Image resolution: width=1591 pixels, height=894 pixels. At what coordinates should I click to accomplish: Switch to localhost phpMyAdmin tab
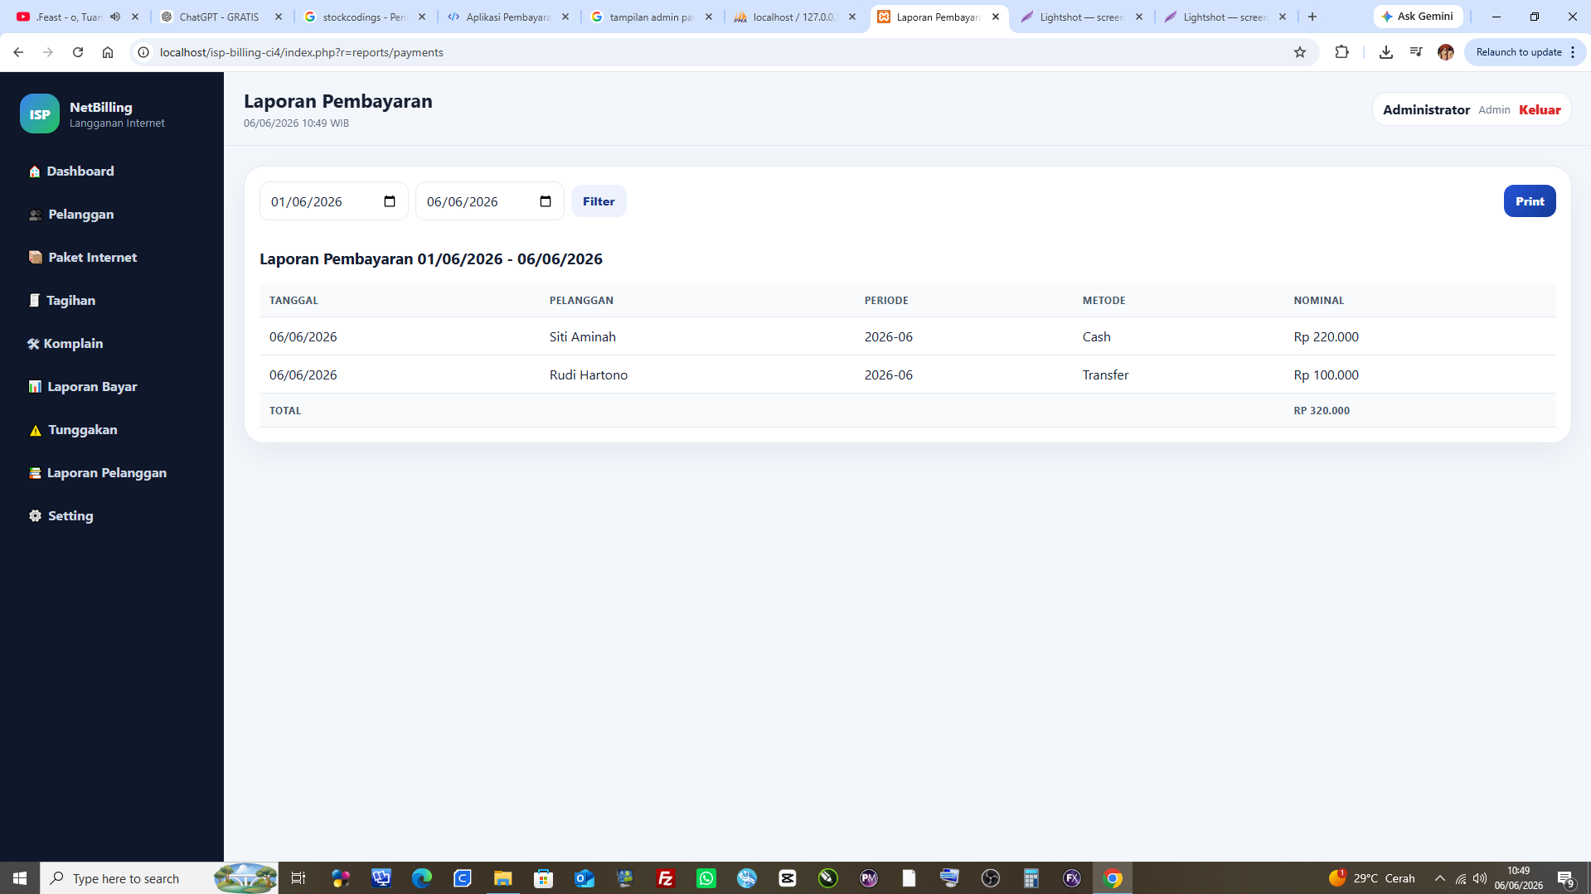pos(794,17)
